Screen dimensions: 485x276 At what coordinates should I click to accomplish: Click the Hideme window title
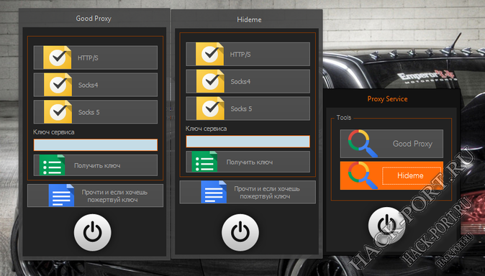(249, 19)
